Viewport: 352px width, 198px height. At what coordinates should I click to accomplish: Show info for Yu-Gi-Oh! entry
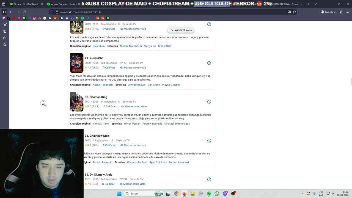pyautogui.click(x=209, y=63)
